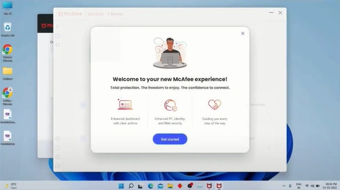Click Enhanced dashboard with clear actions text
340x190 pixels.
pyautogui.click(x=125, y=121)
